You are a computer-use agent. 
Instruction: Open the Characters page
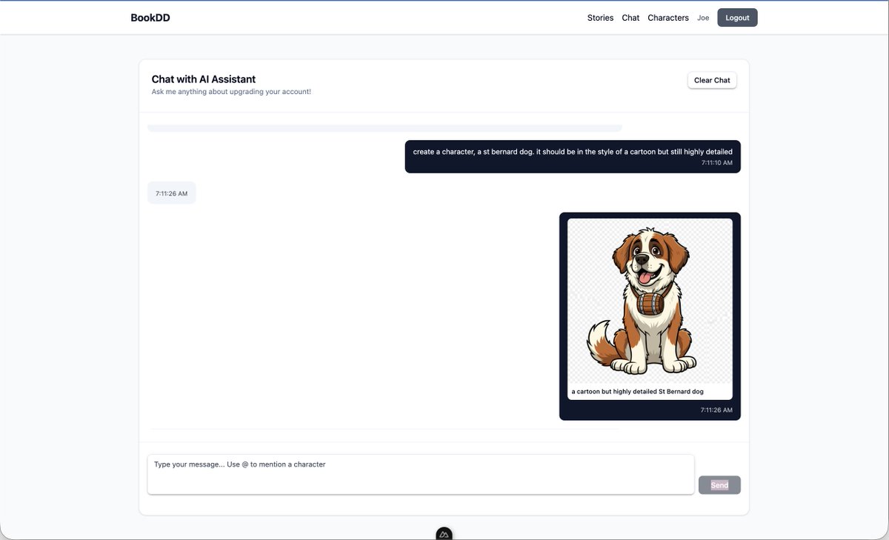point(668,18)
